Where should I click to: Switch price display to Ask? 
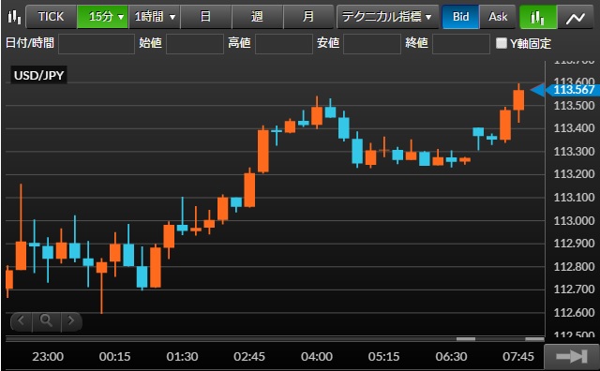(x=498, y=17)
